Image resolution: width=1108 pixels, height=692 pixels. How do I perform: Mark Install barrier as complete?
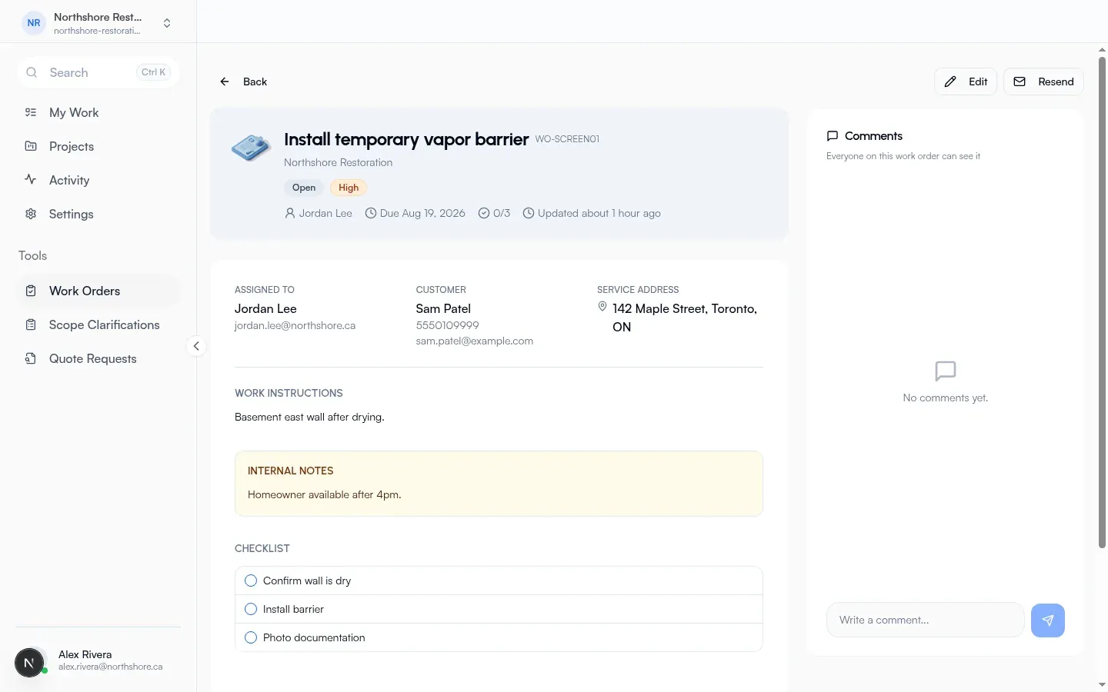click(x=251, y=609)
